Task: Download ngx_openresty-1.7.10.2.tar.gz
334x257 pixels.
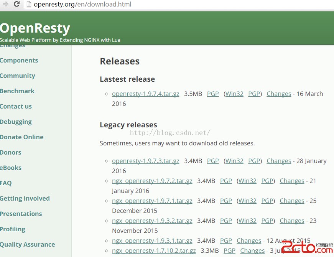Action: click(x=154, y=251)
